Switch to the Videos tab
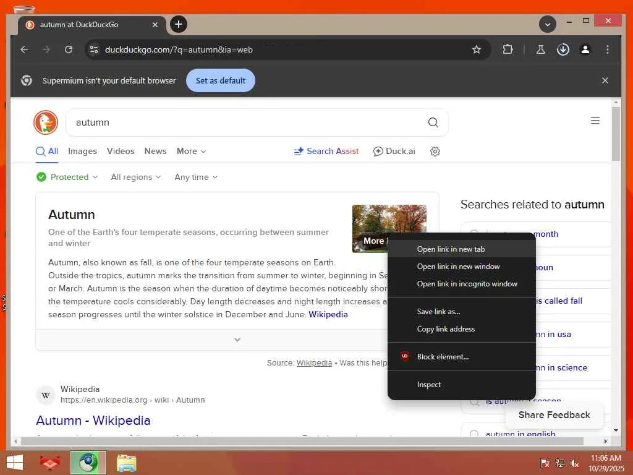 click(x=121, y=152)
